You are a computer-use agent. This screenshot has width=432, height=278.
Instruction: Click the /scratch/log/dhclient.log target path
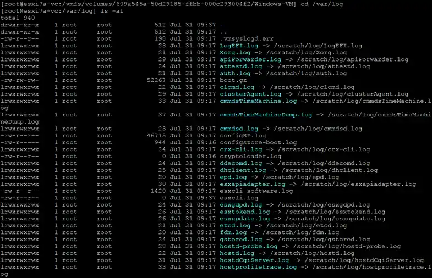330,170
